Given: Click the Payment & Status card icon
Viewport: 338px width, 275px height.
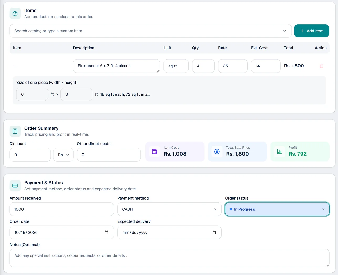Looking at the screenshot, I should click(15, 186).
